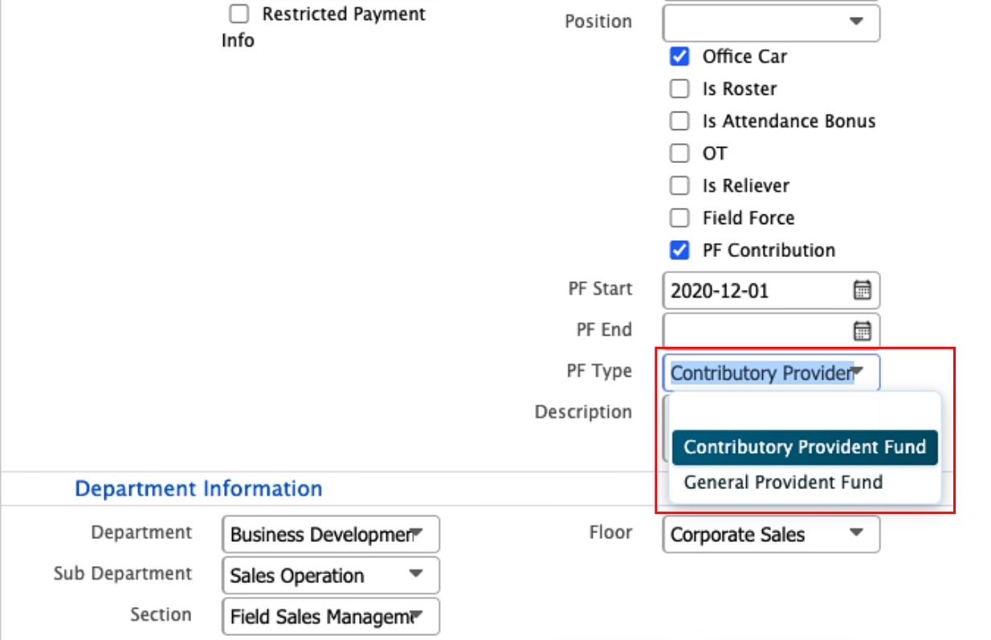Screen dimensions: 991x640
Task: Choose General Provident Fund option
Action: [x=783, y=483]
